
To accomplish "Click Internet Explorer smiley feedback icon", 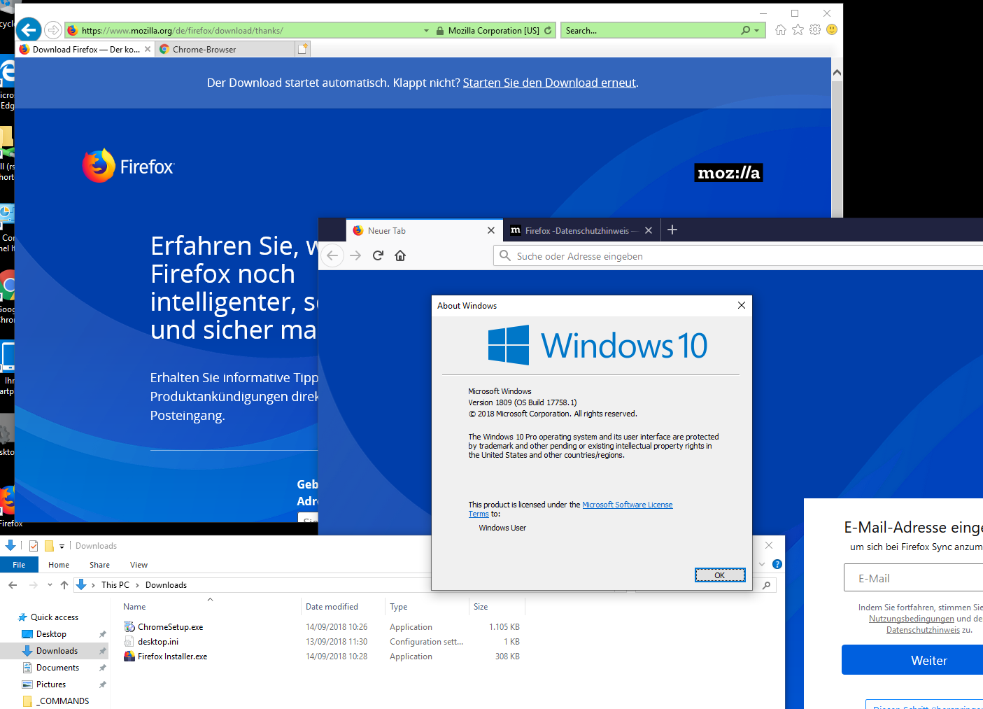I will tap(832, 30).
